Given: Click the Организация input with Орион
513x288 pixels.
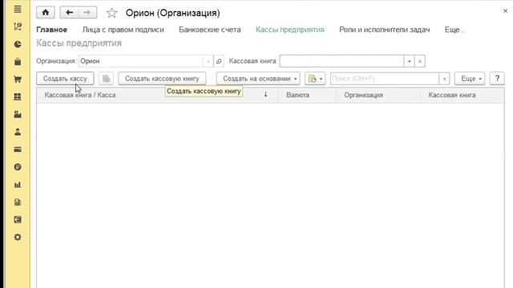Looking at the screenshot, I should pos(141,61).
